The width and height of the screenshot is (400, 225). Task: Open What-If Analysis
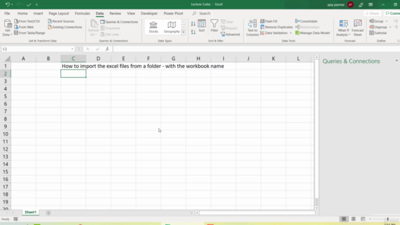(343, 27)
